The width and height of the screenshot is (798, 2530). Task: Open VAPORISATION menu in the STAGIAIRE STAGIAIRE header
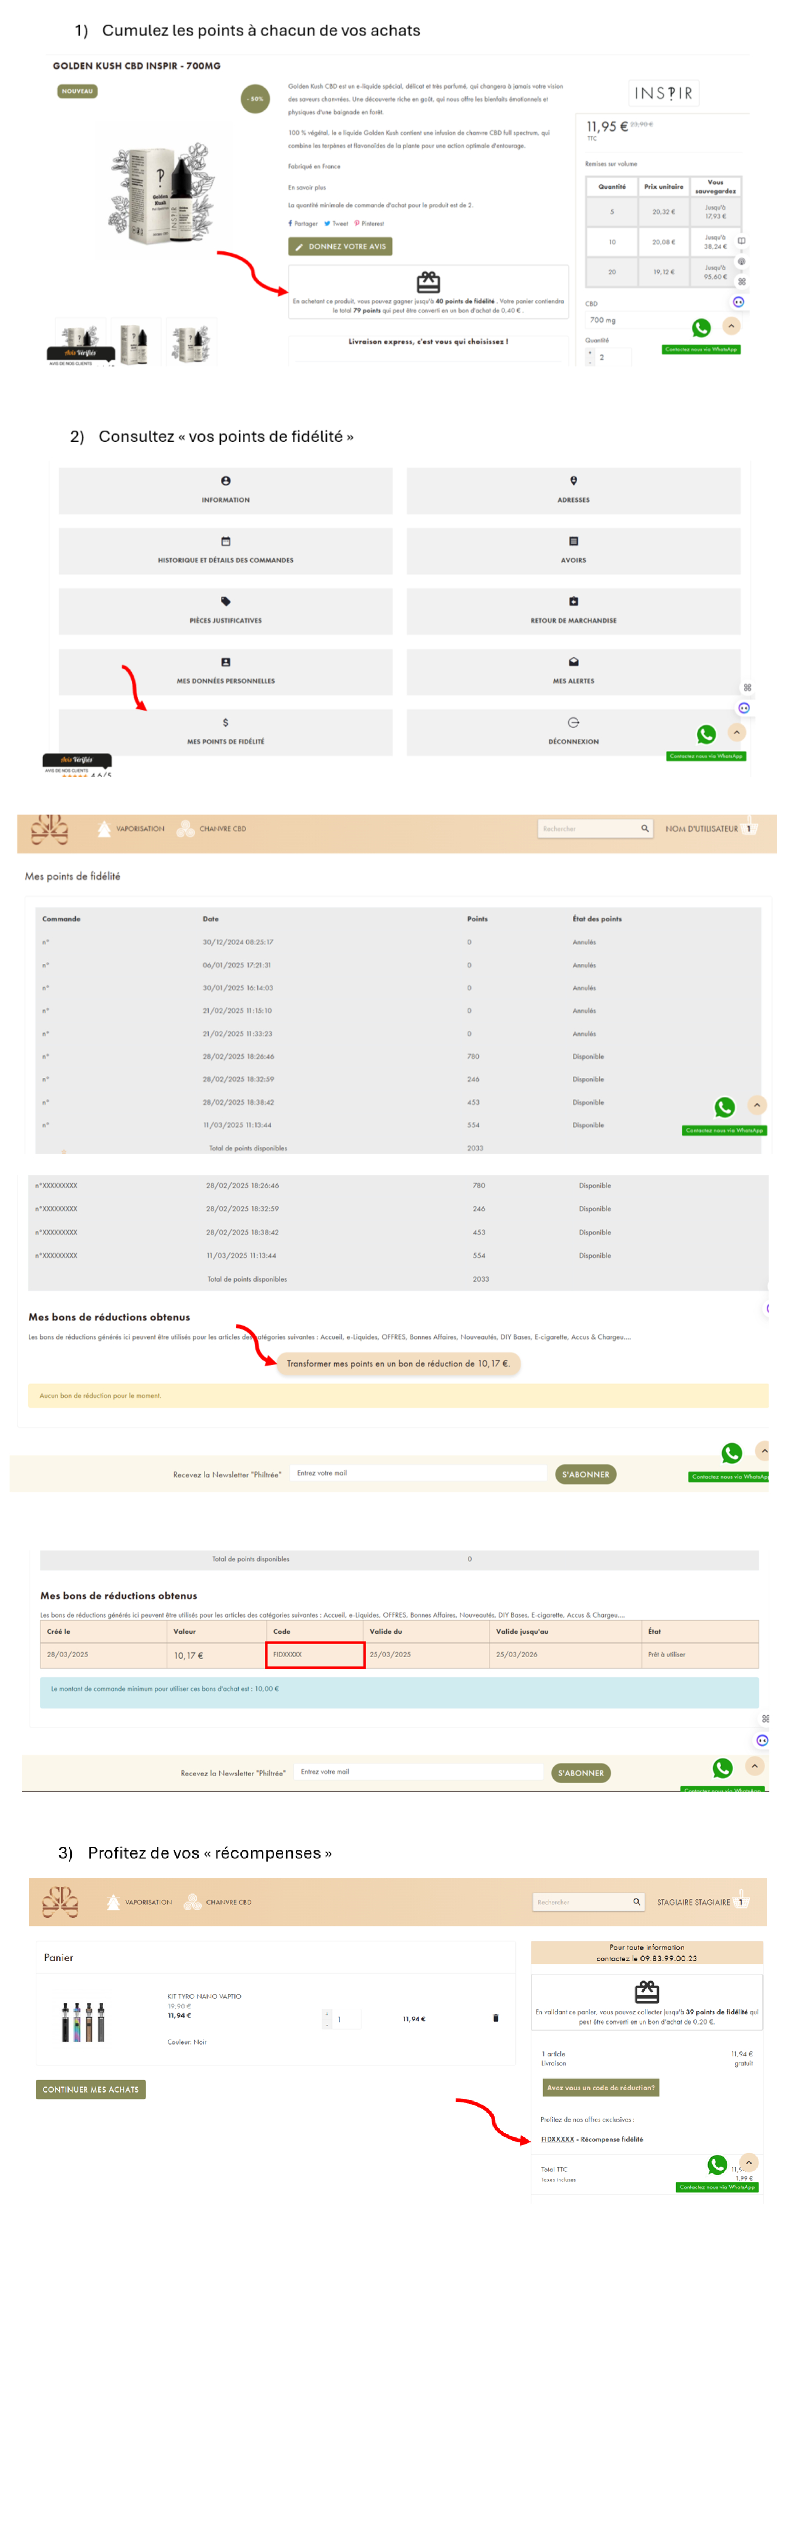point(140,1903)
